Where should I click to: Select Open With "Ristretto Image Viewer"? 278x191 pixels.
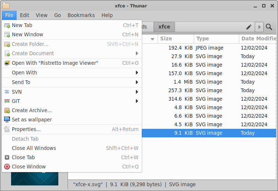tap(72, 63)
